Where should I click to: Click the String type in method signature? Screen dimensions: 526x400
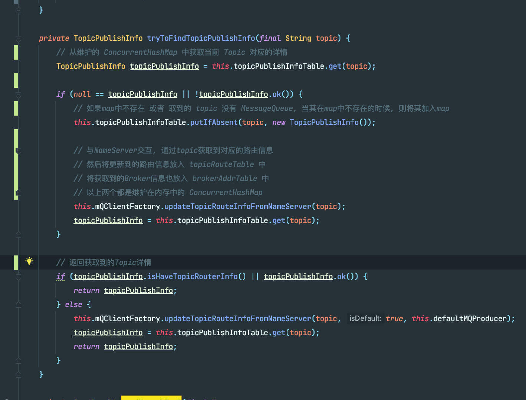click(298, 38)
